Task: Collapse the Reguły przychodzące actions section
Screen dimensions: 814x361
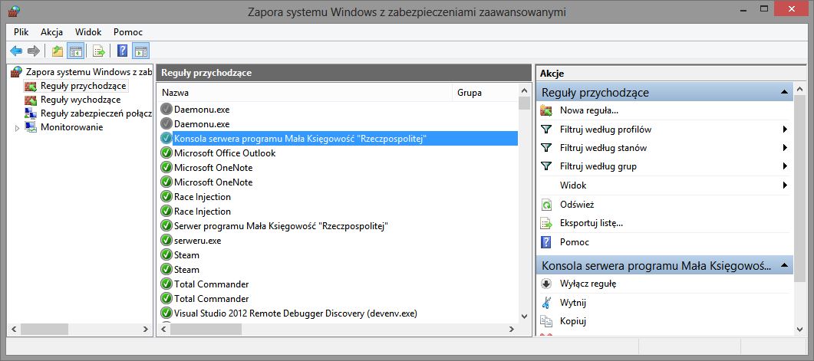Action: [x=784, y=93]
